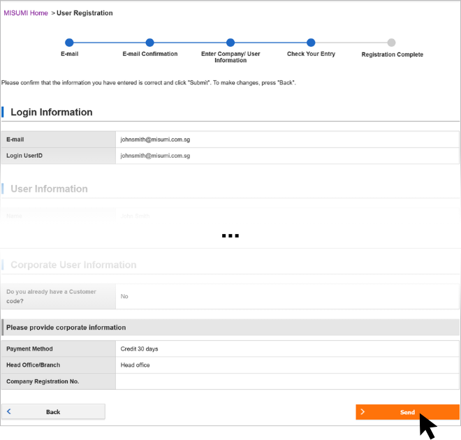Click the User Registration breadcrumb text
This screenshot has height=440, width=461.
[85, 13]
